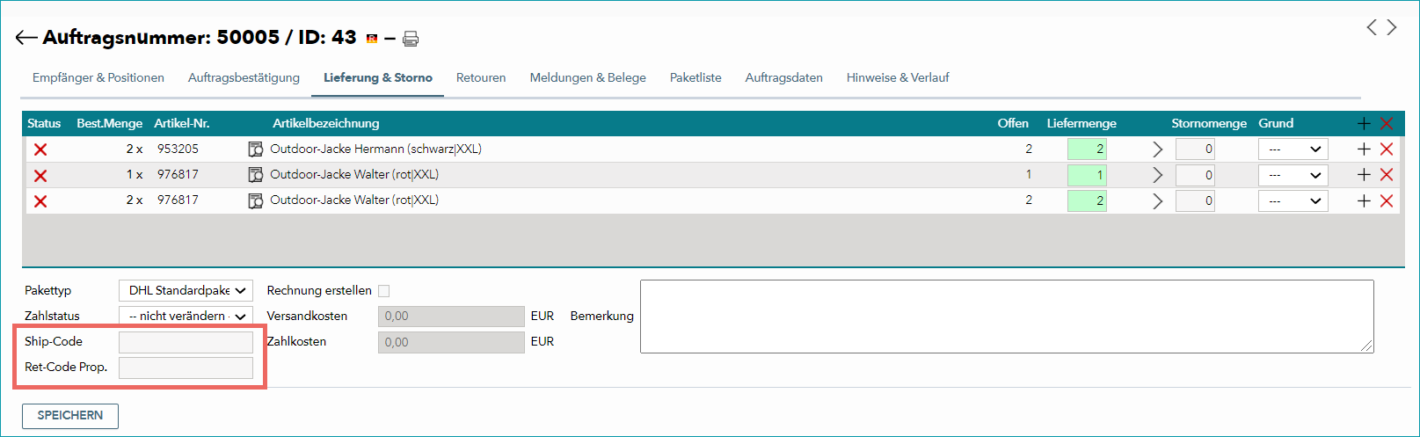Switch to Empfänger & Positionen tab
Image resolution: width=1420 pixels, height=437 pixels.
(x=98, y=77)
